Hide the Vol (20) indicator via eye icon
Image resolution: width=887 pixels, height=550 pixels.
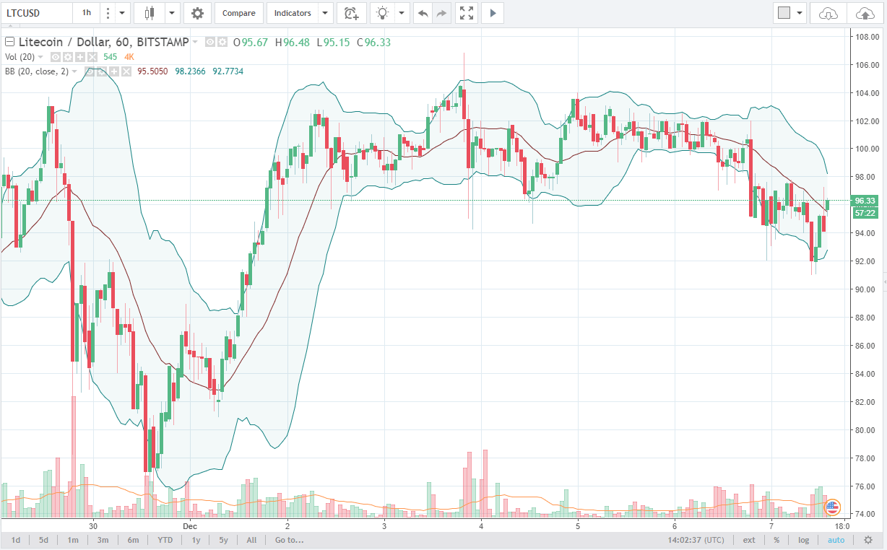55,56
